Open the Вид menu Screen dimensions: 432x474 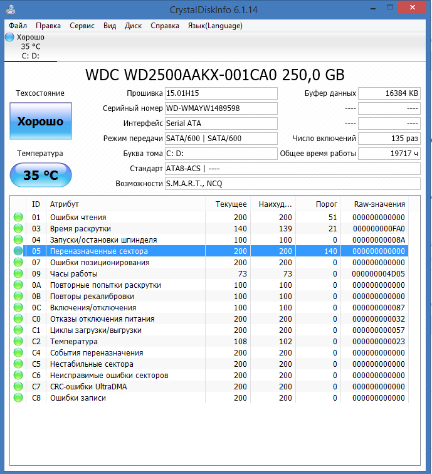coord(110,26)
